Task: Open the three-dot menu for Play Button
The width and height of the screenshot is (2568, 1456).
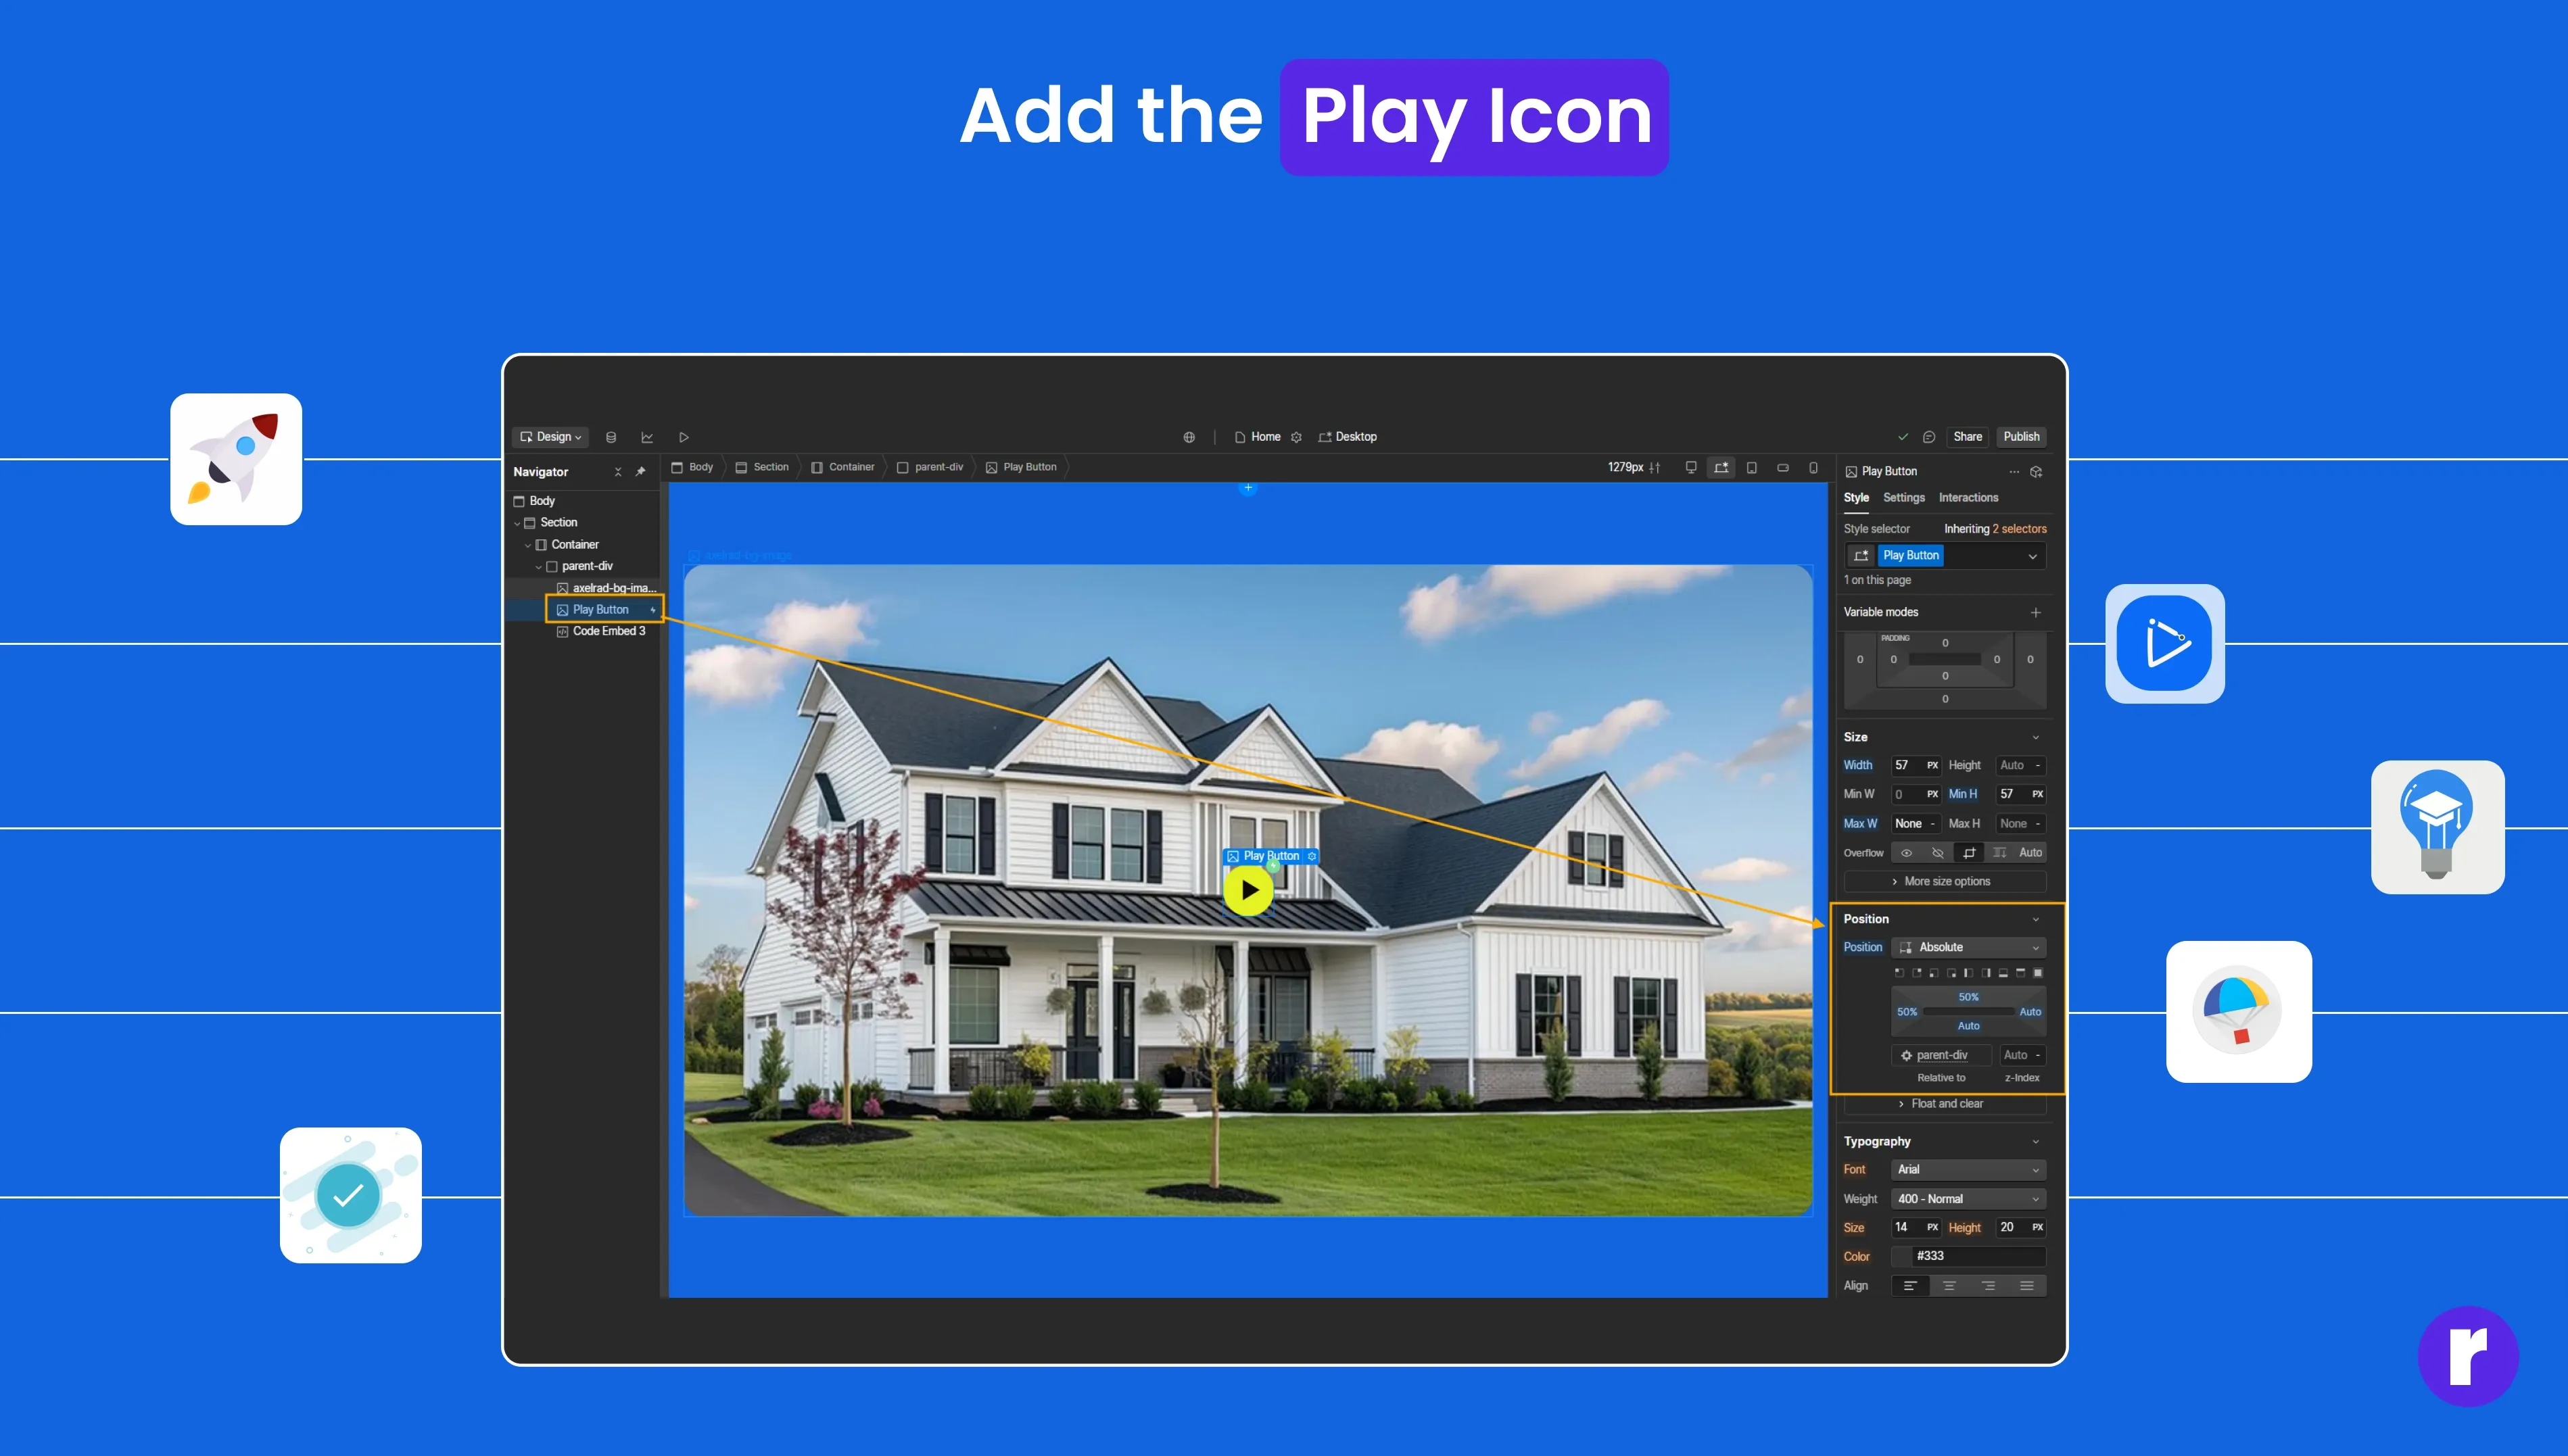Action: pyautogui.click(x=2014, y=472)
